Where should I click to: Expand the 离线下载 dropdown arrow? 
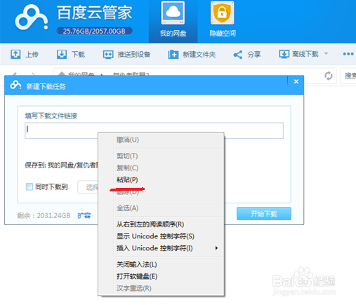(x=326, y=54)
